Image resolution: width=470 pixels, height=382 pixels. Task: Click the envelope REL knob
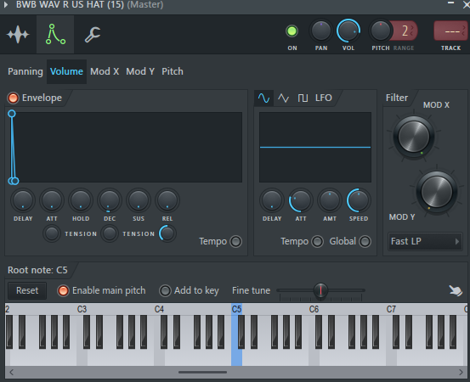pyautogui.click(x=167, y=200)
